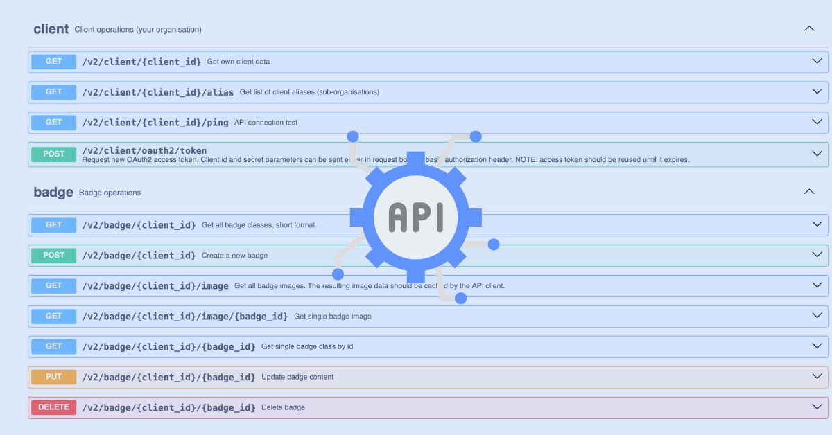
Task: Click the /v2/badge/{client_id}/{badge_id} path text
Action: [x=169, y=346]
